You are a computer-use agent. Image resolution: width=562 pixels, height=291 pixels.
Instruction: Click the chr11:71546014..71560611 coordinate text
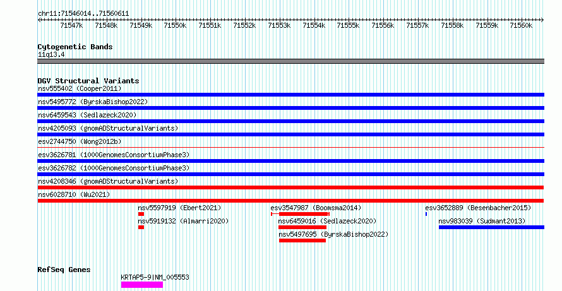tap(83, 14)
